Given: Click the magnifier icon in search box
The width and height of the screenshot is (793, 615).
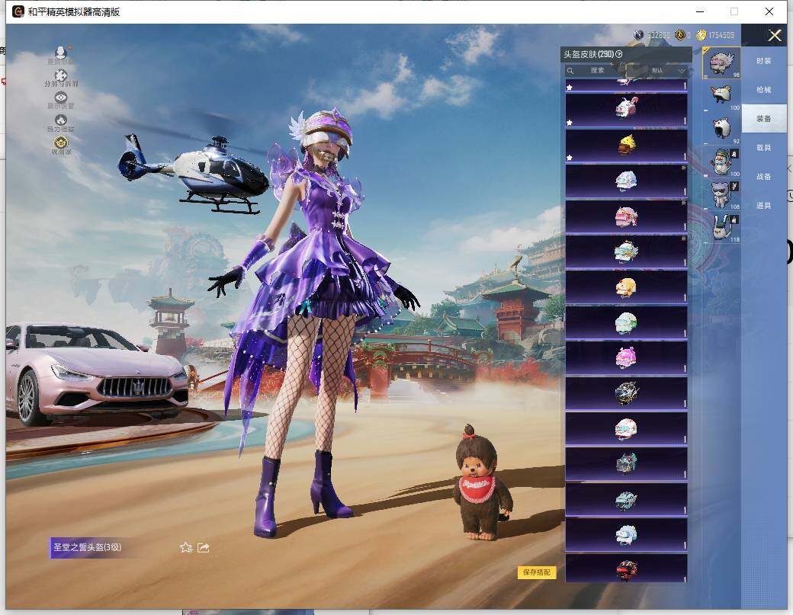Looking at the screenshot, I should coord(570,71).
